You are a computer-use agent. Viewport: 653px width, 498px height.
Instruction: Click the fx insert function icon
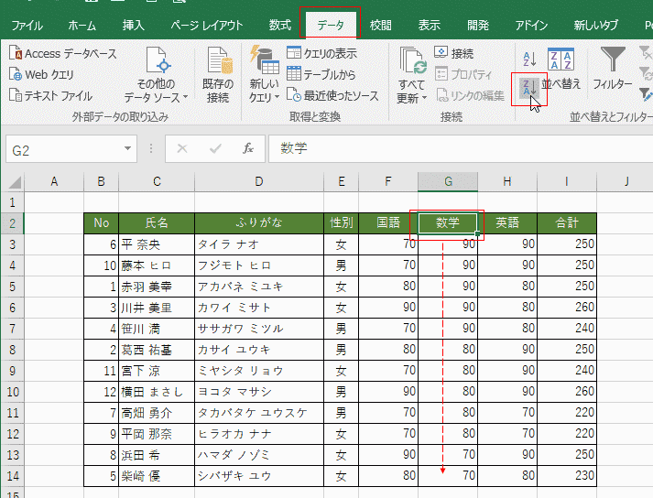point(248,148)
